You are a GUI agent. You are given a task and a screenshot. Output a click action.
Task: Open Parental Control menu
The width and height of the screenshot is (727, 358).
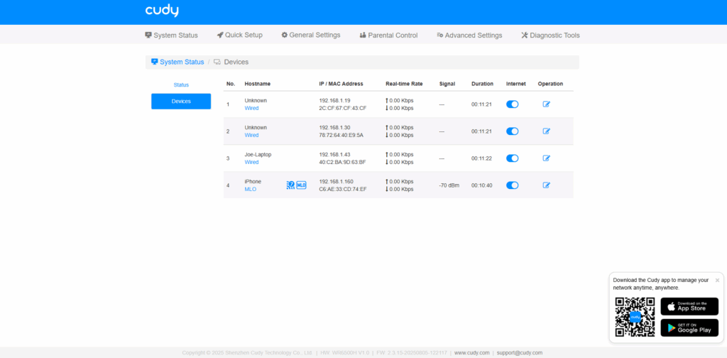click(388, 36)
